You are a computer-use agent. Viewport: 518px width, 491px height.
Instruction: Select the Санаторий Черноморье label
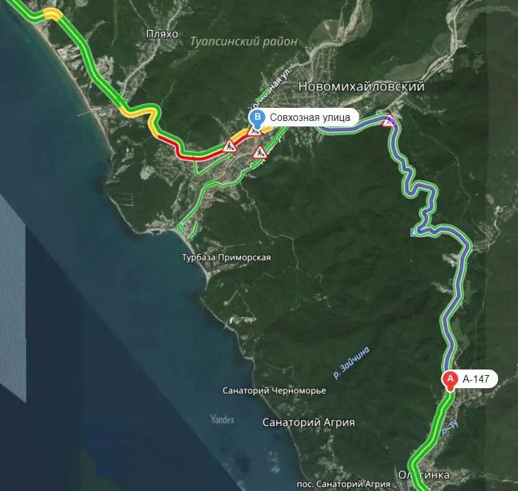click(274, 391)
